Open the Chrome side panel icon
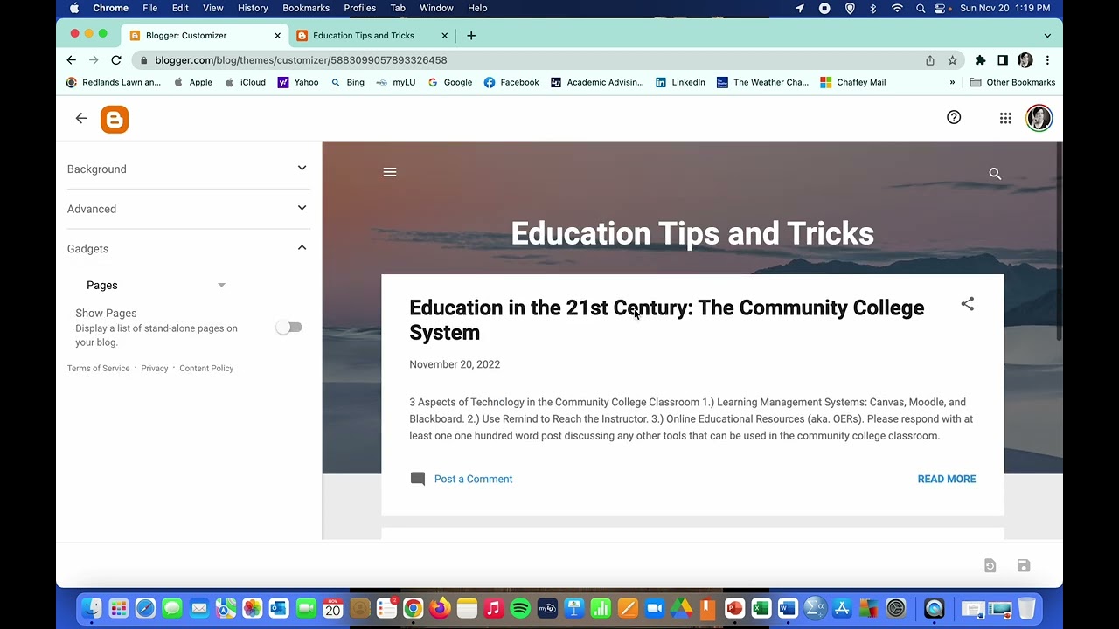 (1003, 60)
